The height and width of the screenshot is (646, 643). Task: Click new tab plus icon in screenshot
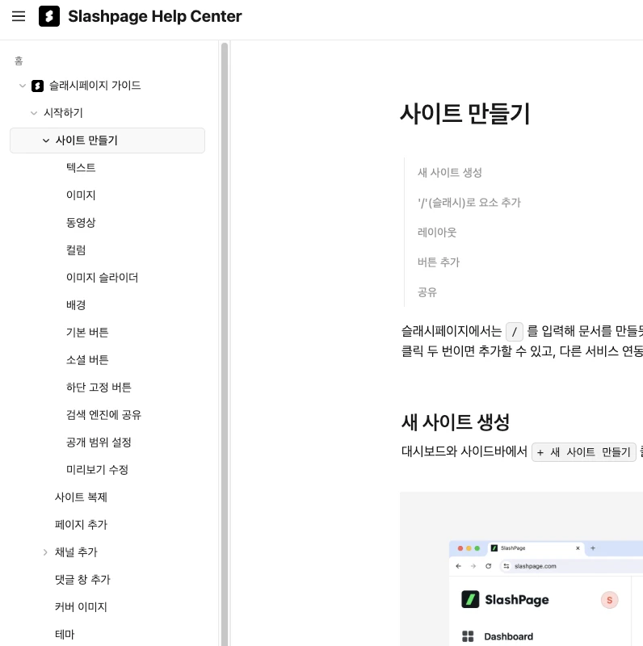pyautogui.click(x=593, y=548)
